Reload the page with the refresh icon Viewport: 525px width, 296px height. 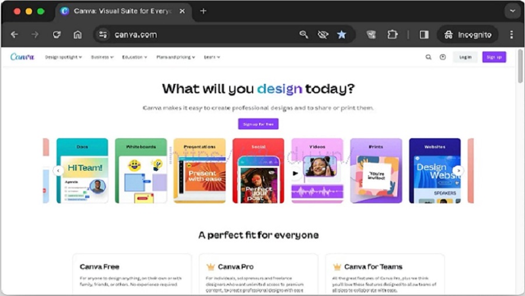pos(57,34)
